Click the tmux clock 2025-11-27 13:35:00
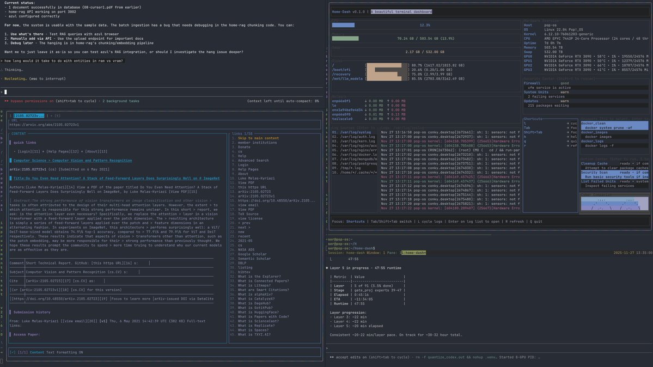653x367 pixels. click(633, 253)
